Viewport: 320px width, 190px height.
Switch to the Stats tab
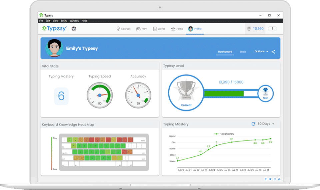pos(243,52)
